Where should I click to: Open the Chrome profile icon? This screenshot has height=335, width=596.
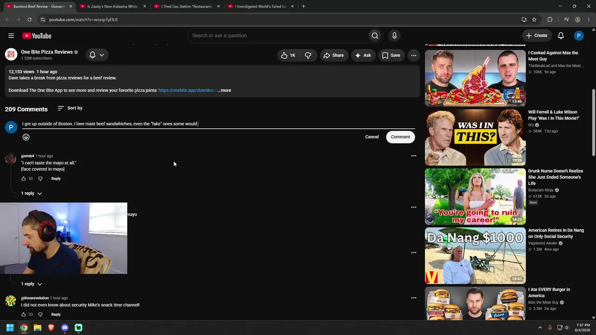click(x=577, y=20)
